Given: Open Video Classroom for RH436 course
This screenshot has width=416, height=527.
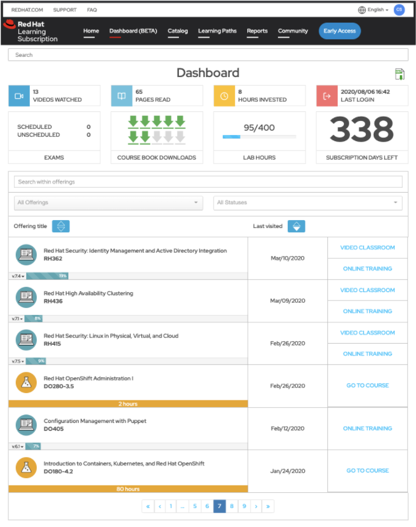Looking at the screenshot, I should [367, 290].
